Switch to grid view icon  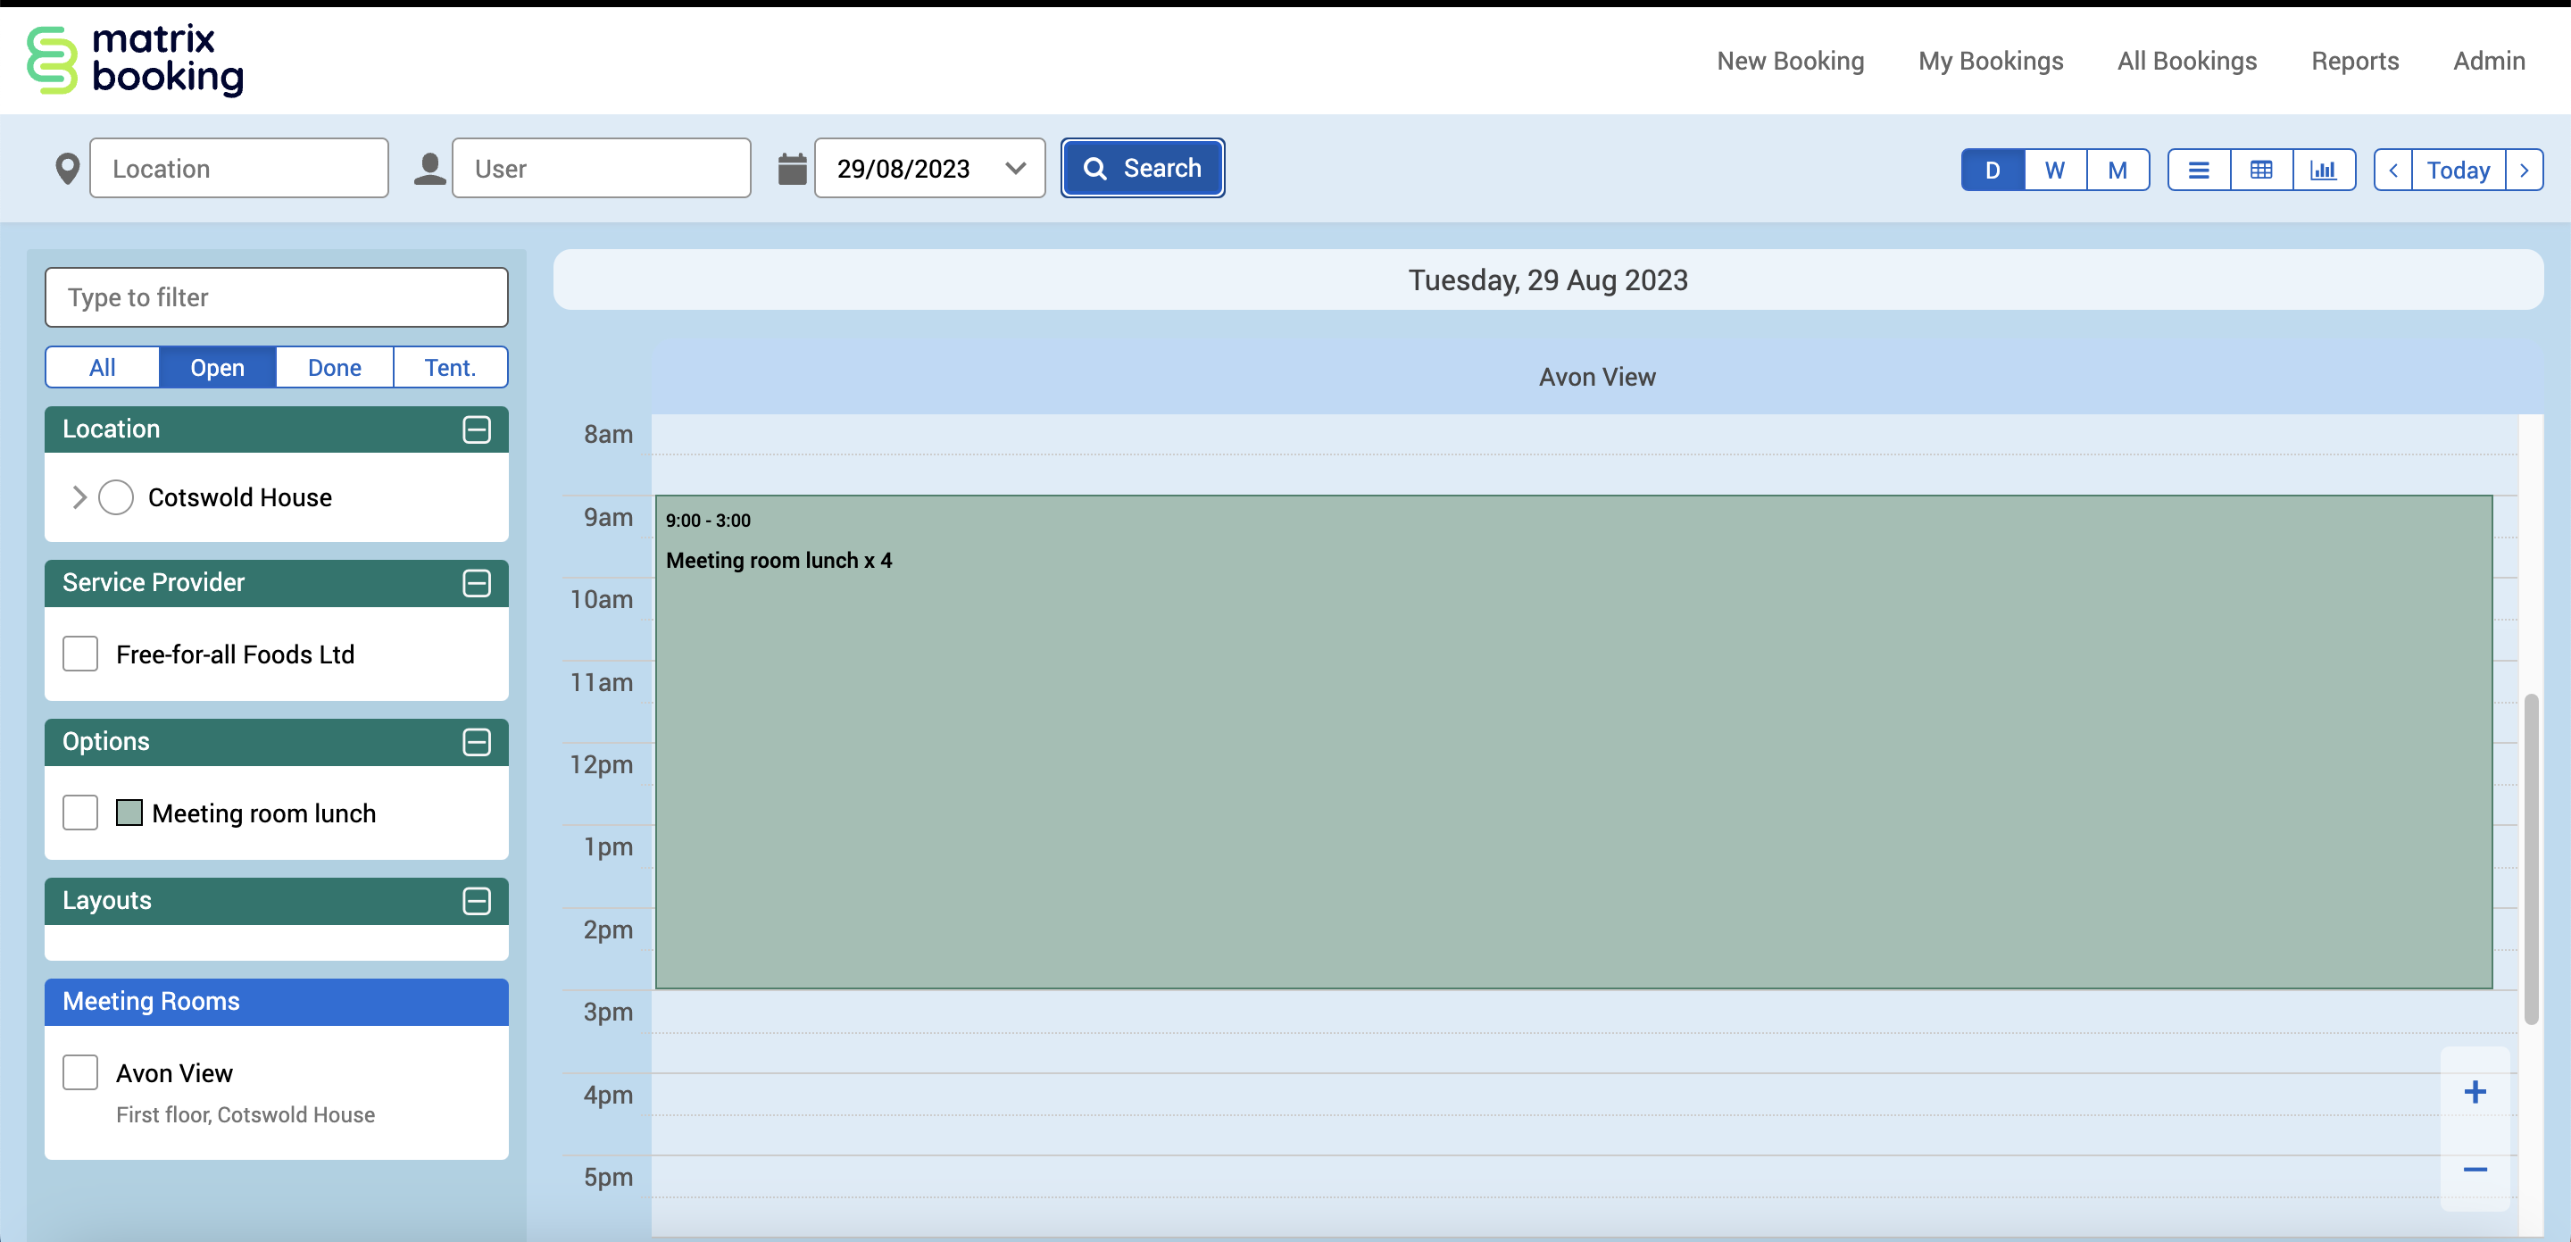tap(2261, 170)
